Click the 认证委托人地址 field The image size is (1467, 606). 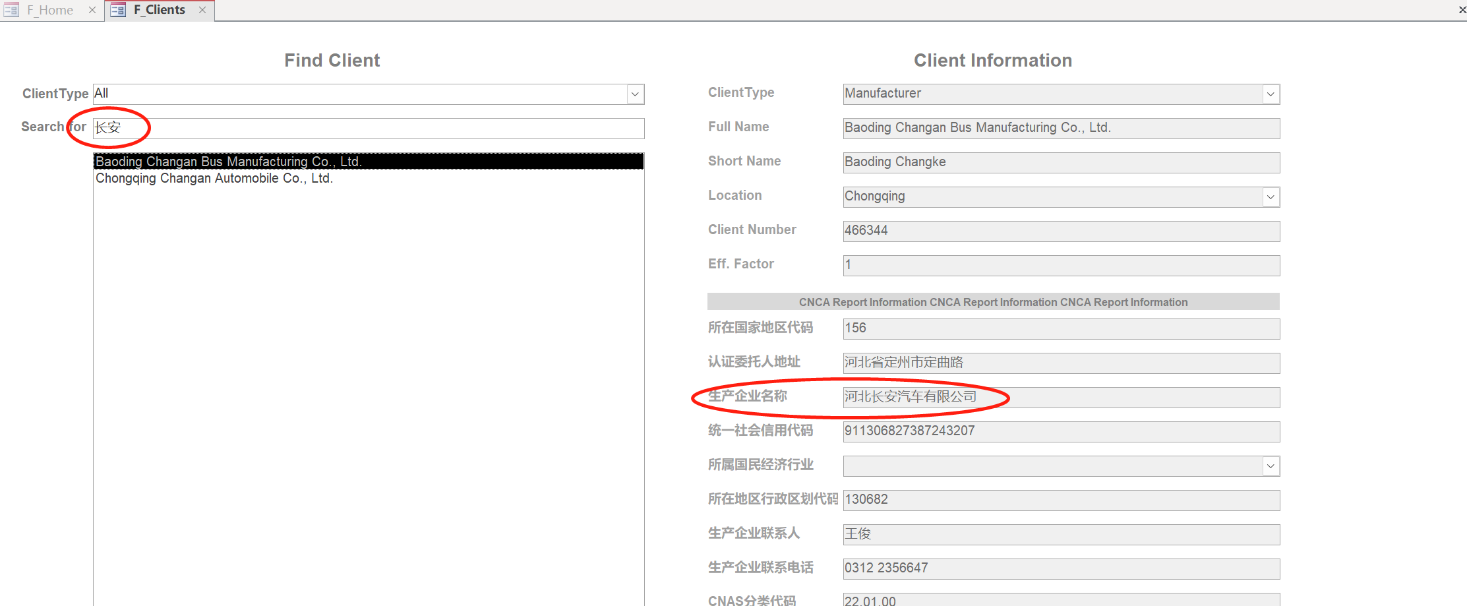[1062, 363]
